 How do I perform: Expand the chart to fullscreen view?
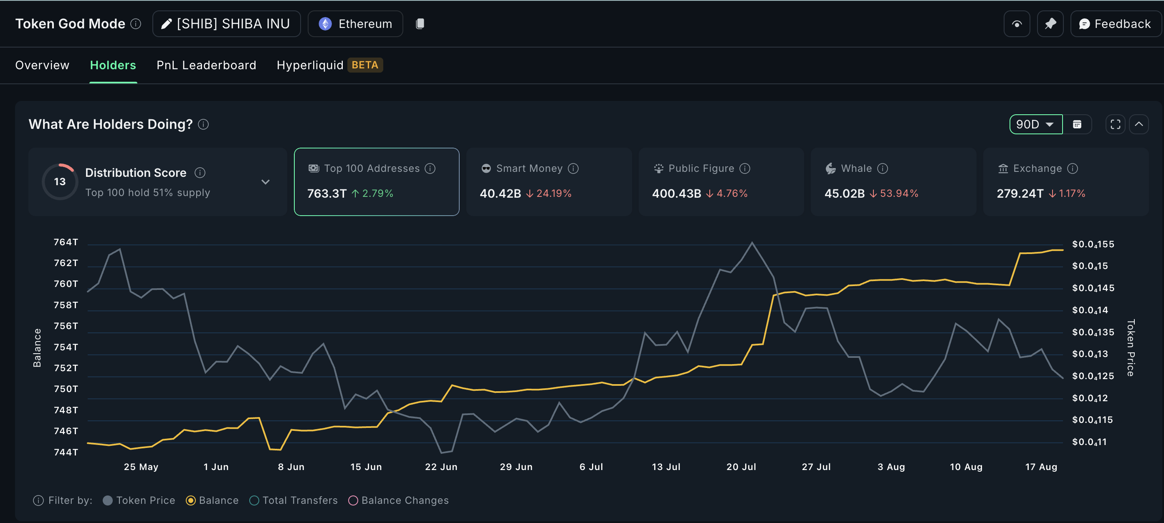[1115, 124]
